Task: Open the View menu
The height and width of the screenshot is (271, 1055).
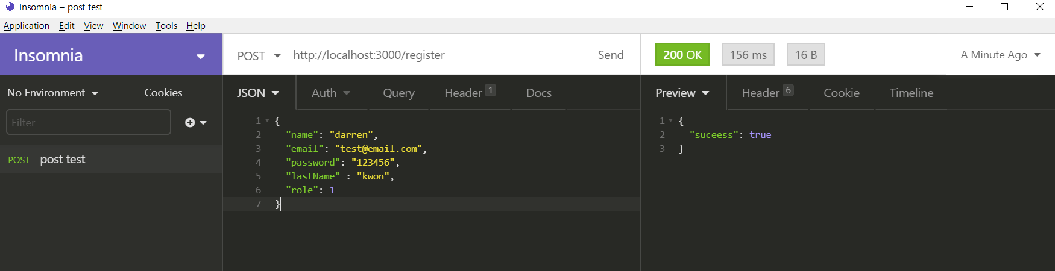Action: 93,25
